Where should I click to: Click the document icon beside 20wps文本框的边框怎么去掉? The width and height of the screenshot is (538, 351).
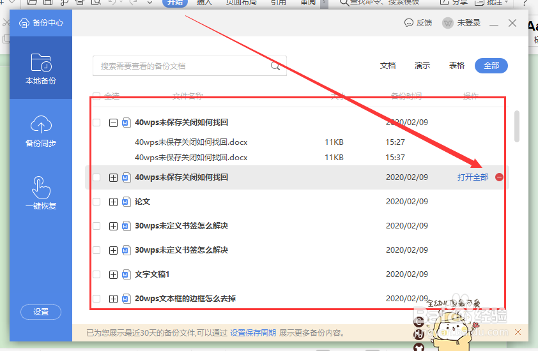pyautogui.click(x=127, y=299)
